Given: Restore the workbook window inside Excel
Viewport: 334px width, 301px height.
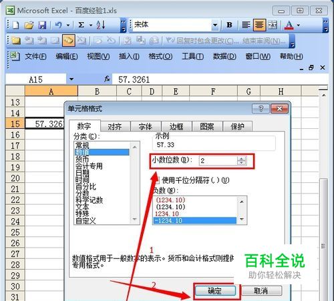Looking at the screenshot, I should point(311,67).
